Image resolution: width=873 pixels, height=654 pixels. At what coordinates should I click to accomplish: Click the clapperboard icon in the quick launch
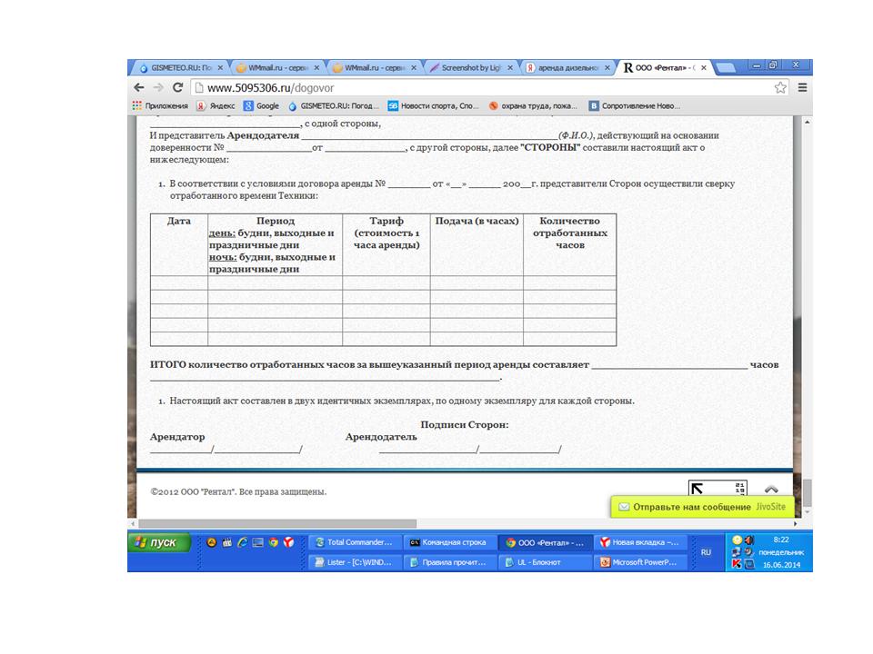click(227, 542)
